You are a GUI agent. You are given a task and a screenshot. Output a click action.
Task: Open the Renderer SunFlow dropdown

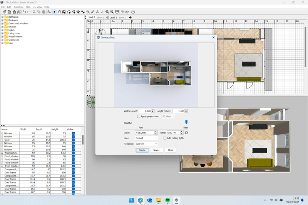coord(146,143)
